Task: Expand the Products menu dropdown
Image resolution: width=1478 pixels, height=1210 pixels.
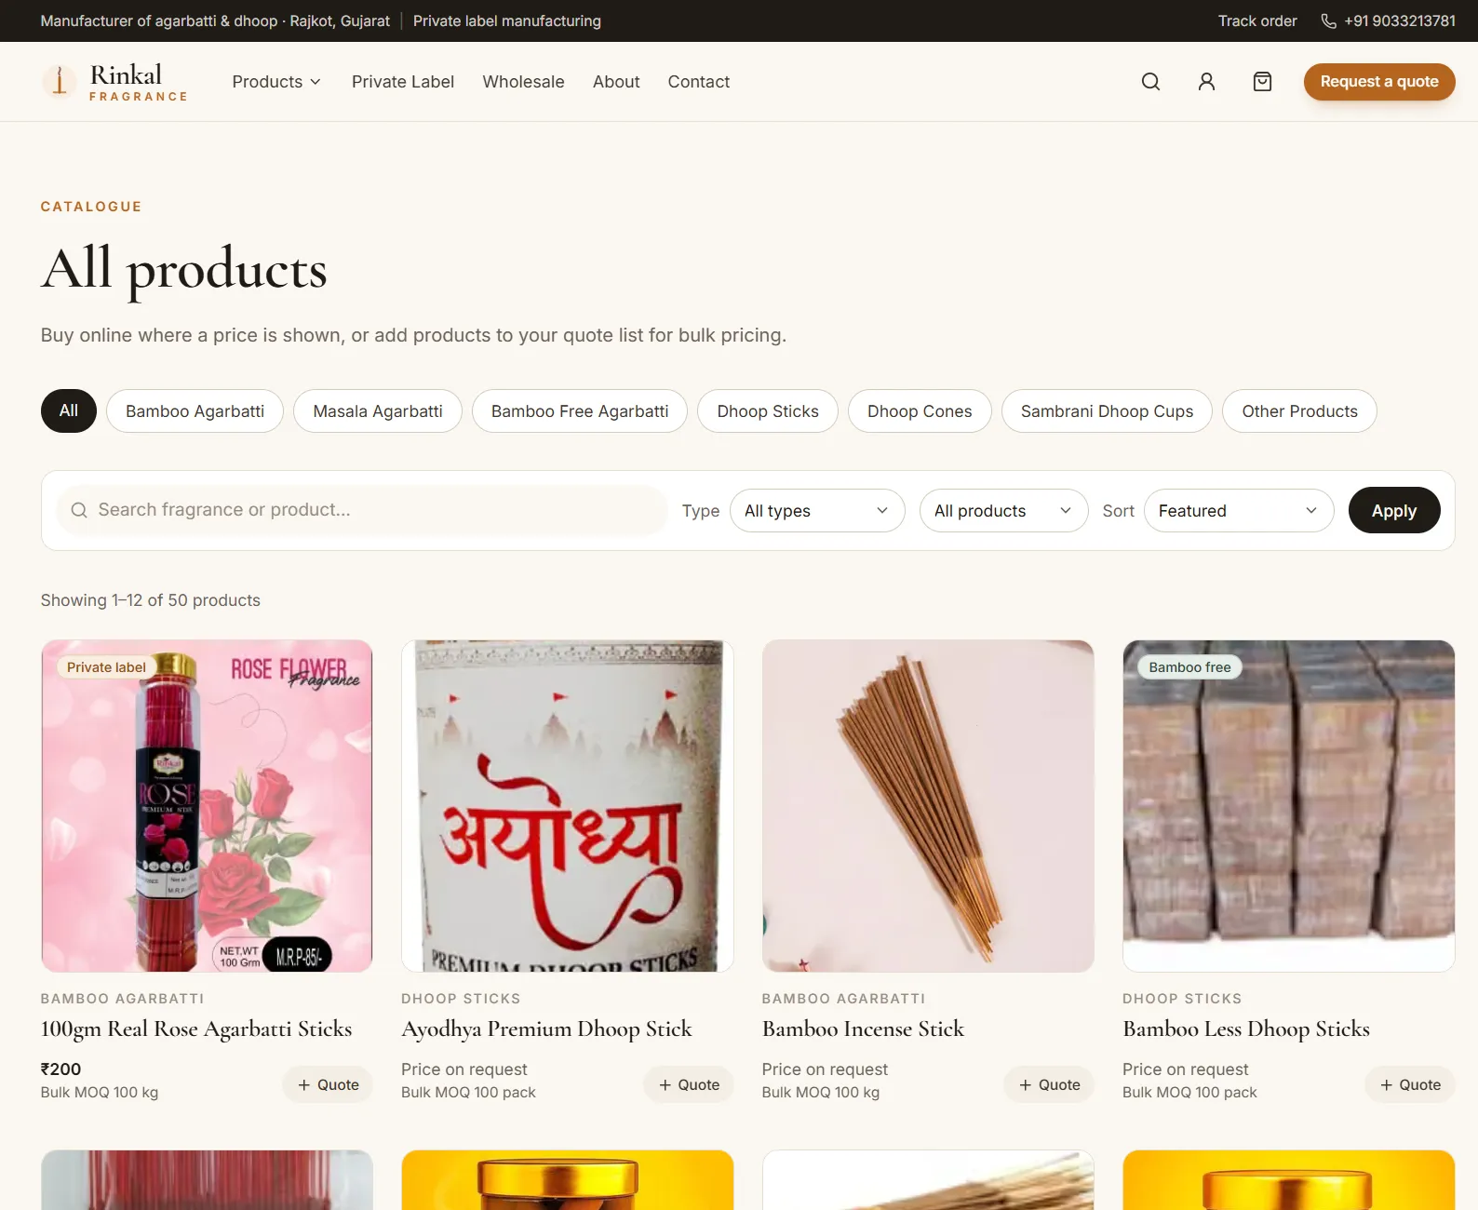Action: pos(276,82)
